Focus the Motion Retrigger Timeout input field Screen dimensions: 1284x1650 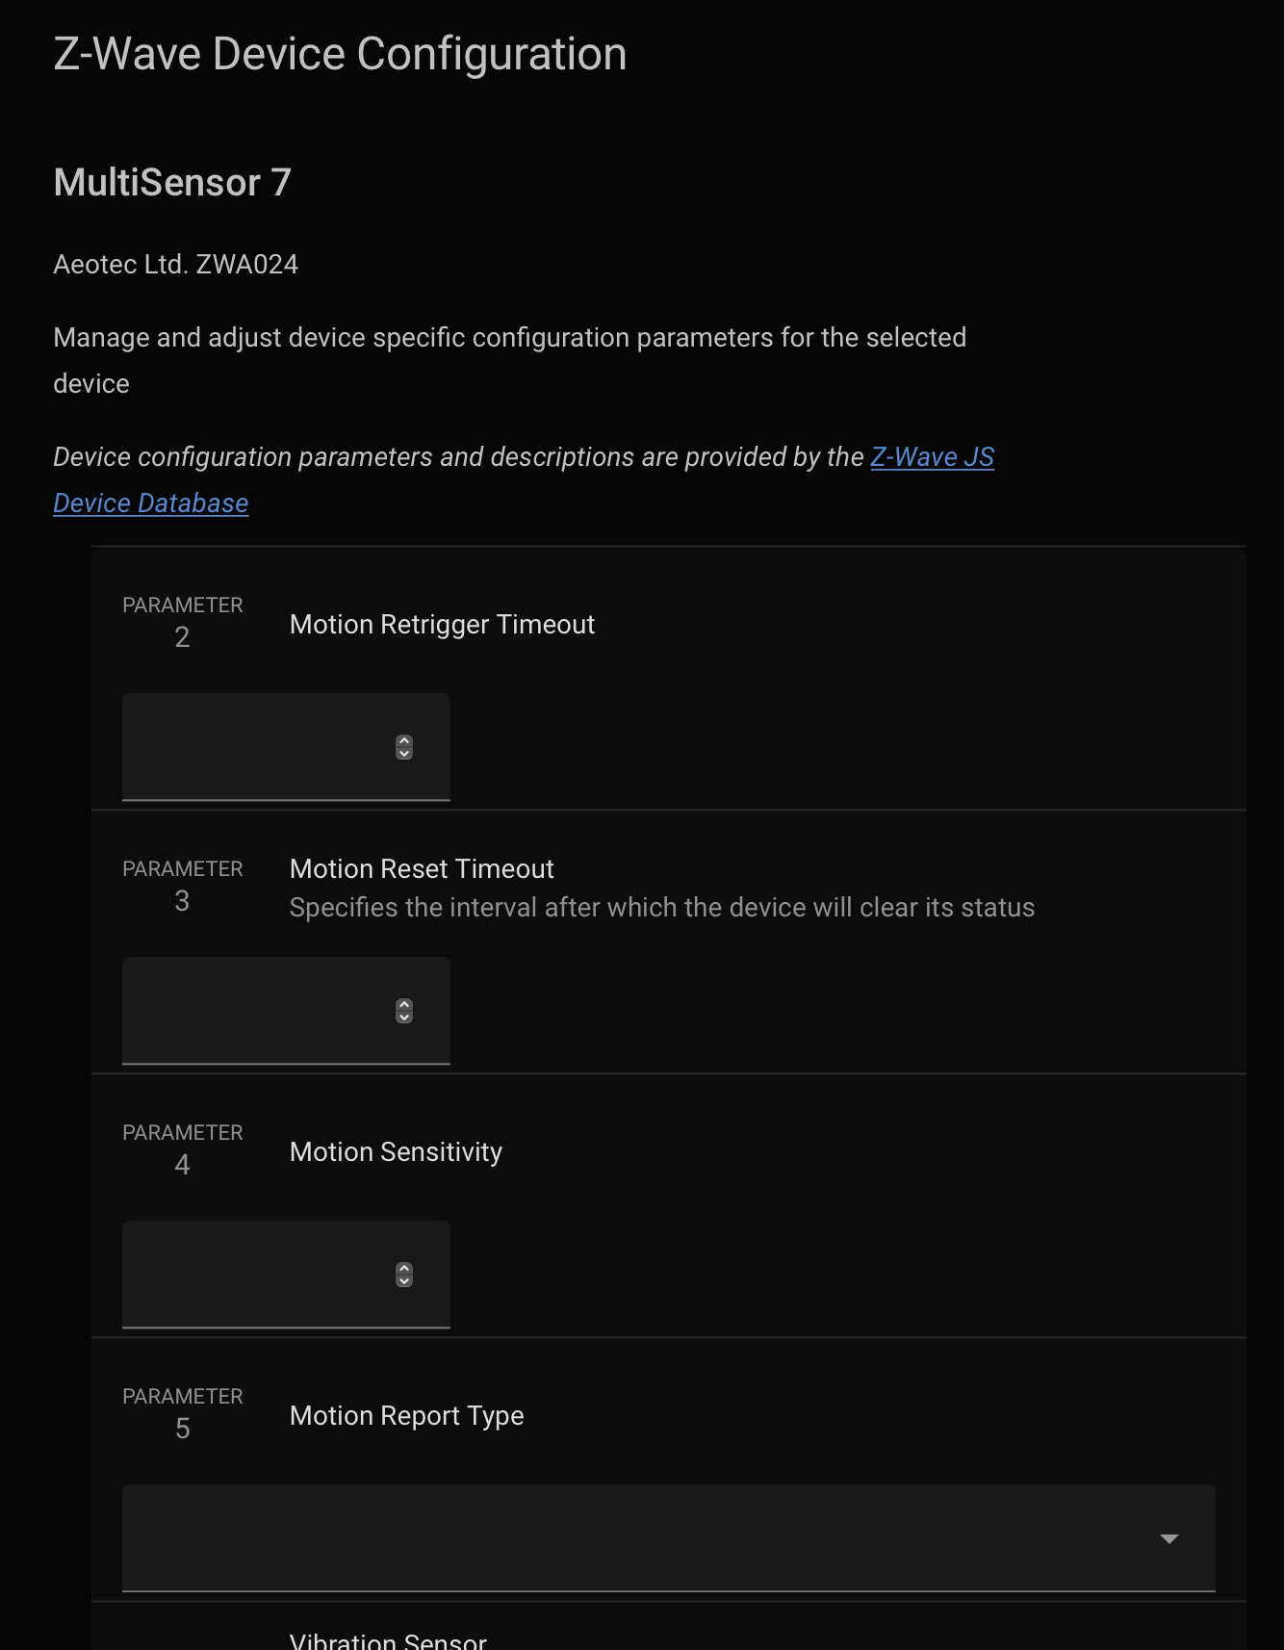[286, 747]
